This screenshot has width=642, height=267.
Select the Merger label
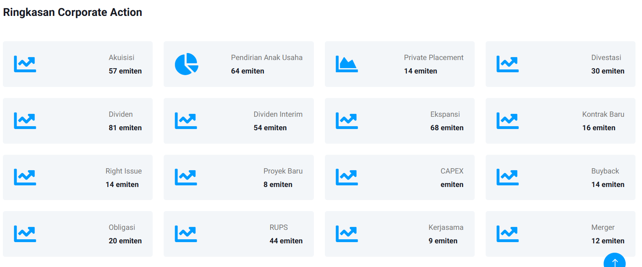click(x=603, y=227)
